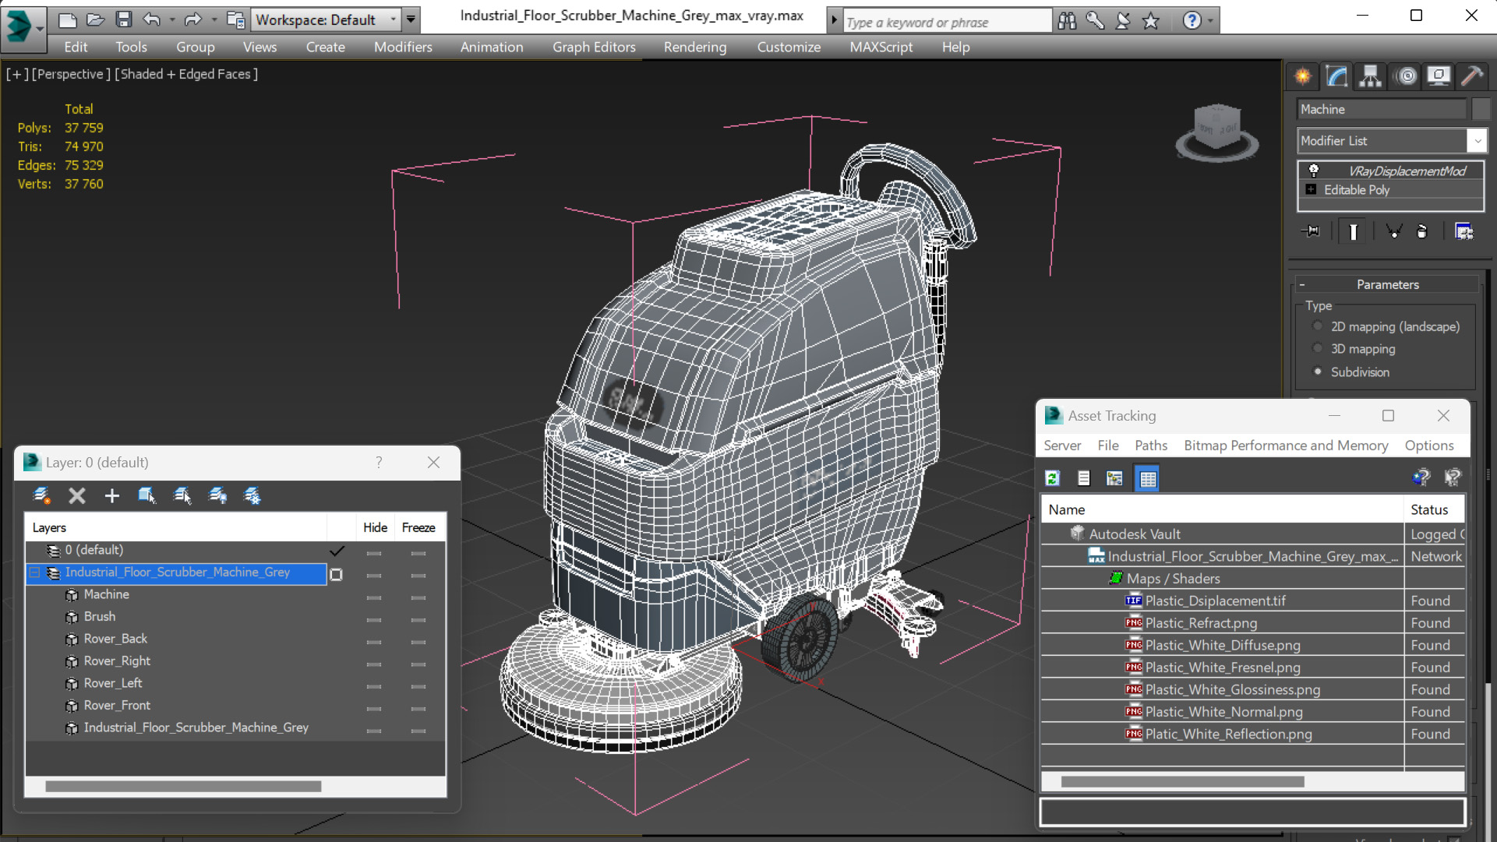Click the binoculars search icon
Image resolution: width=1497 pixels, height=842 pixels.
1067,21
